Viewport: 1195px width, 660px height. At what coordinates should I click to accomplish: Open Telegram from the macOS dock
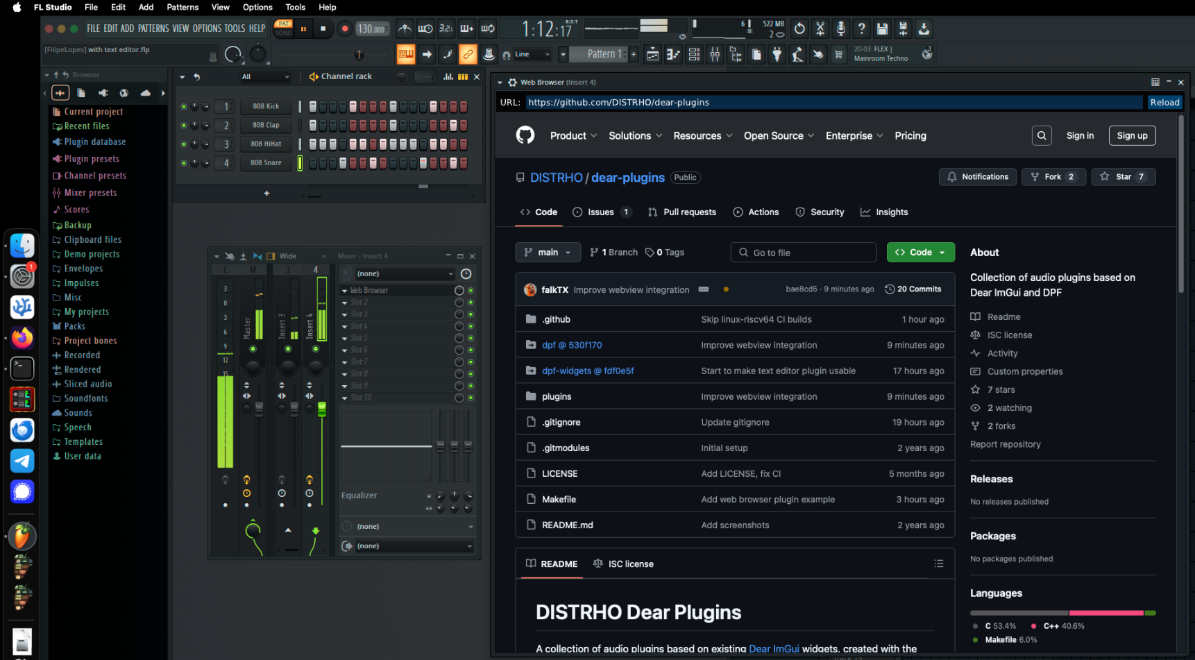(22, 461)
